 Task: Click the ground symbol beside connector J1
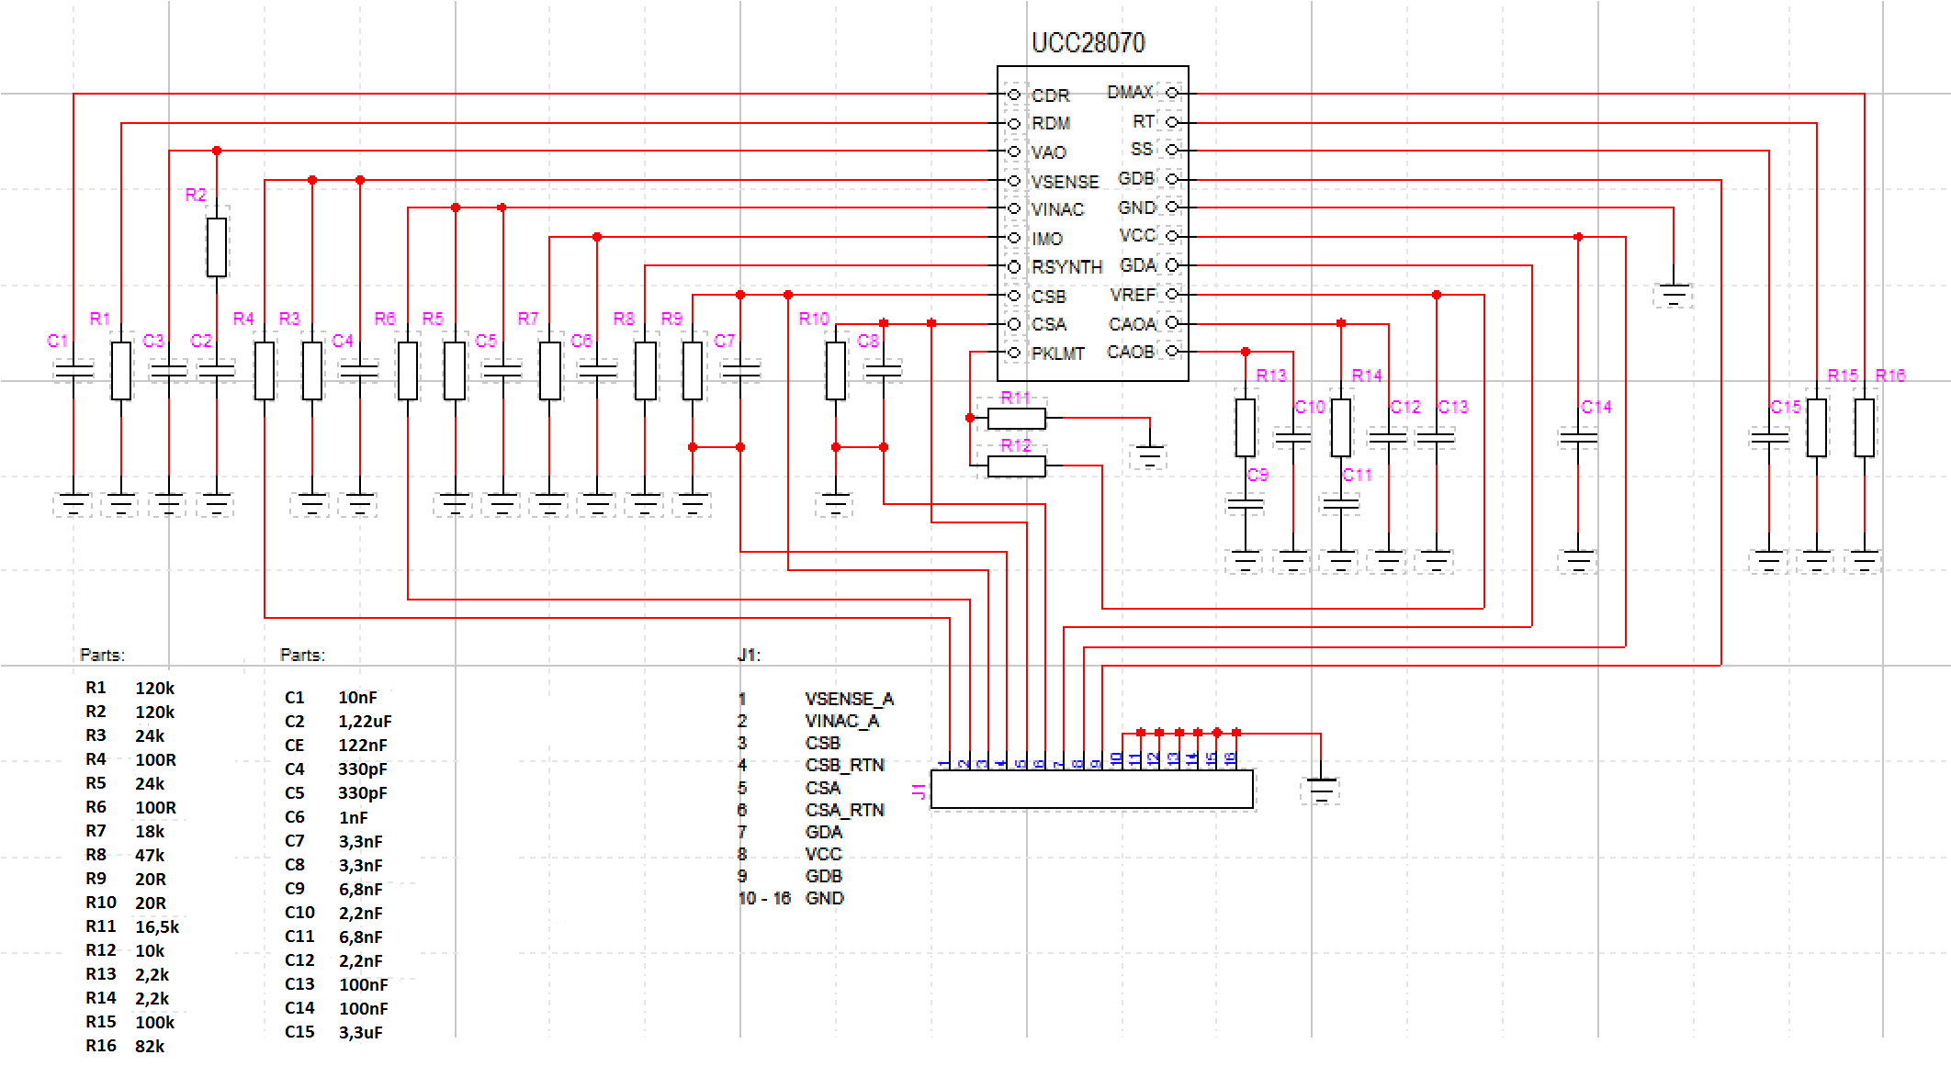(1321, 790)
